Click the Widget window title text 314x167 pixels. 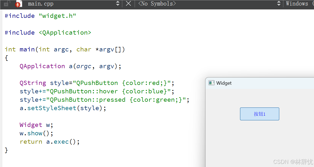224,83
